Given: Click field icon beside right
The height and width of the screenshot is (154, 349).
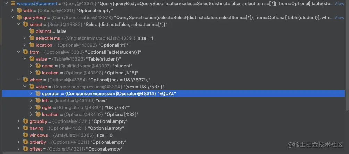Looking at the screenshot, I should (38, 107).
